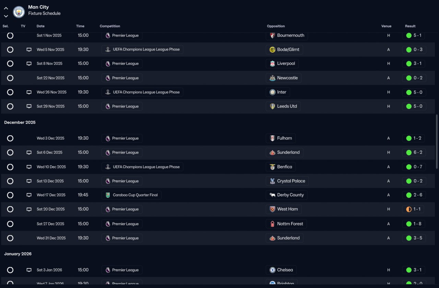Select the 17 Dec Derby County radio button
The height and width of the screenshot is (288, 439).
click(10, 195)
